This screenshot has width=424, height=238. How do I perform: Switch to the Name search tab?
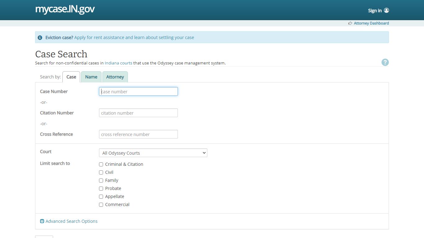coord(91,77)
